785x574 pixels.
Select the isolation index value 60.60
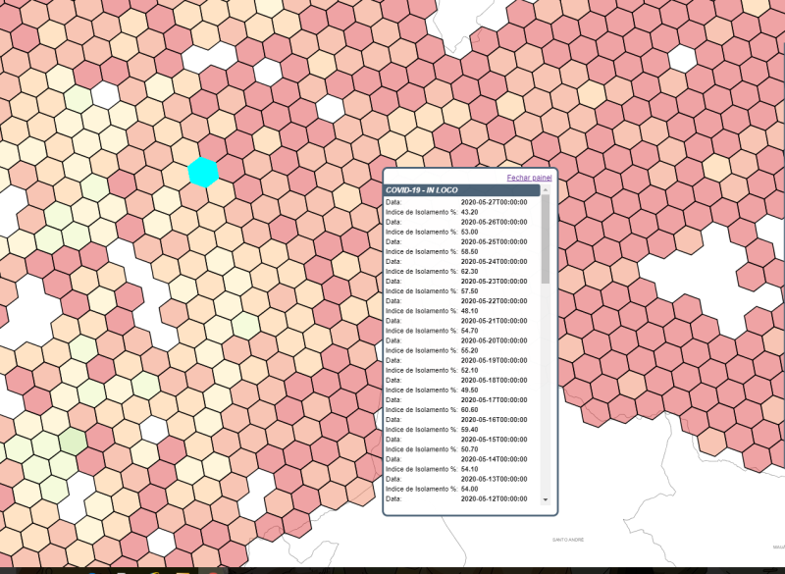coord(469,409)
